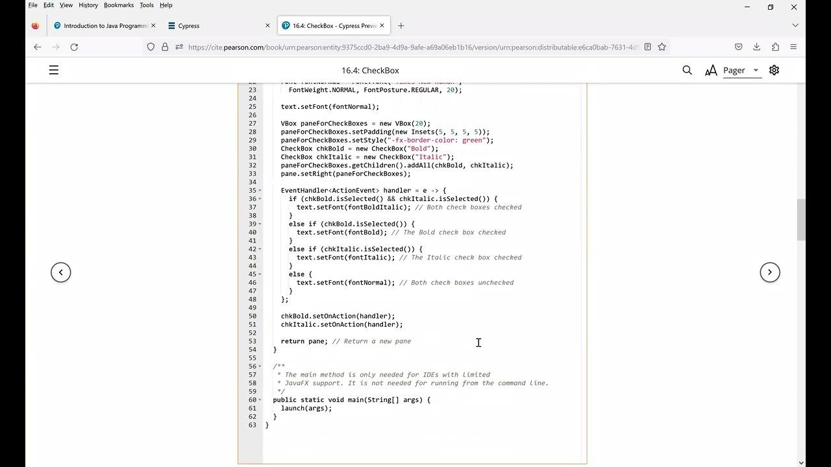Expand the Pager view dropdown
This screenshot has height=467, width=831.
[741, 70]
